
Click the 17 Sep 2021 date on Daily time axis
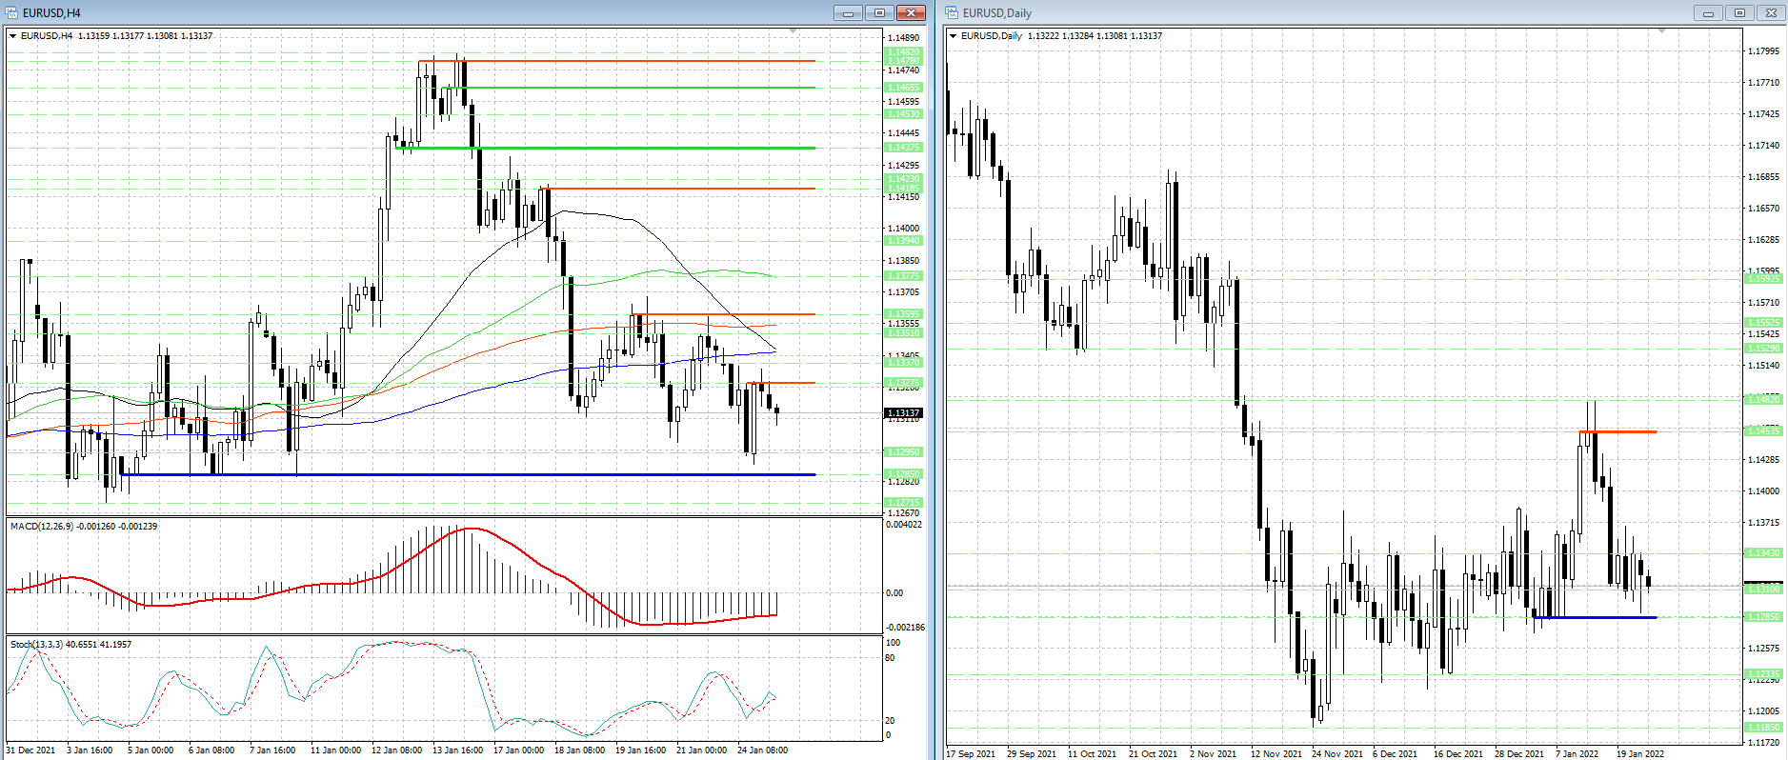coord(971,753)
